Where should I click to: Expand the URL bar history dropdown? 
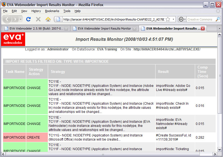pyautogui.click(x=173, y=19)
